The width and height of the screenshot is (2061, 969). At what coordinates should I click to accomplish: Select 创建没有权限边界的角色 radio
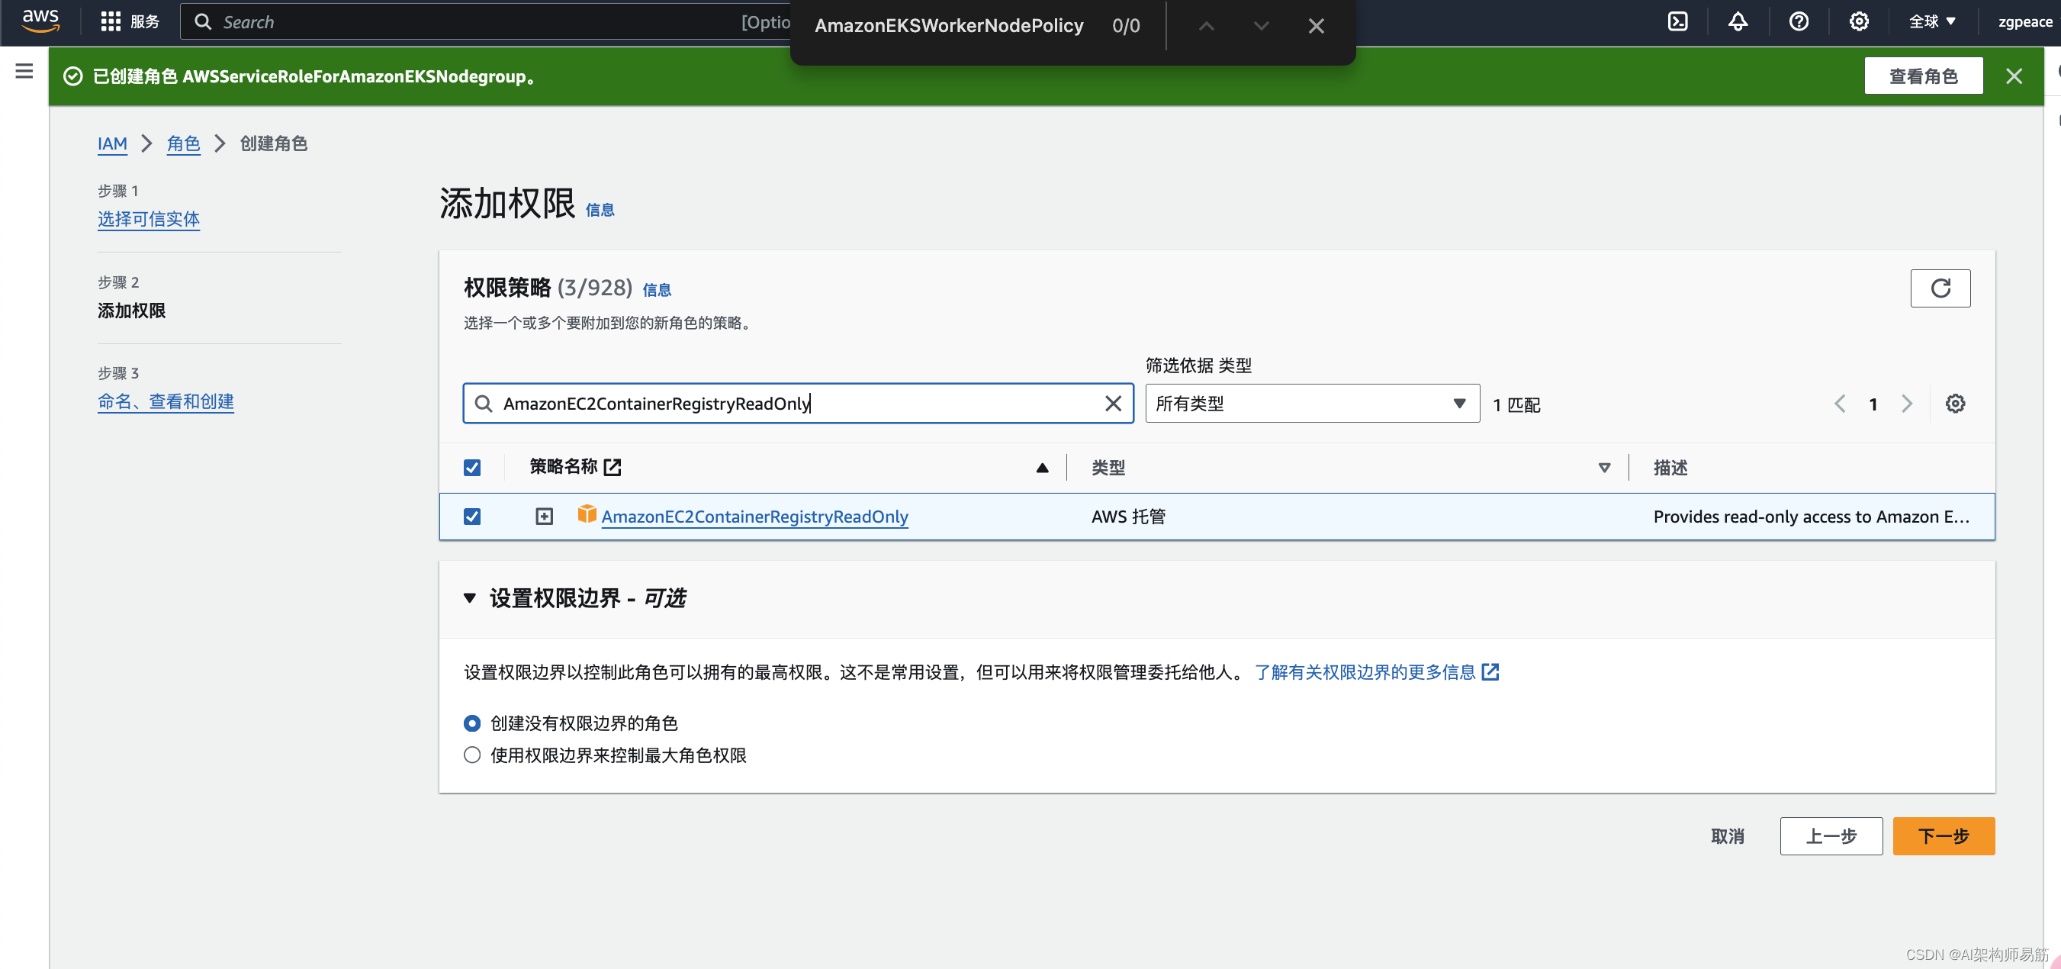472,723
